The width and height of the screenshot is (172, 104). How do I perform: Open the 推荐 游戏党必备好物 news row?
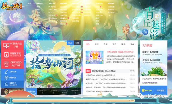point(110,71)
